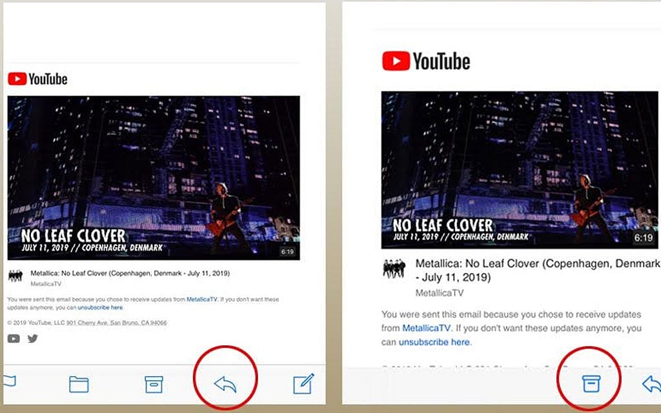This screenshot has height=413, width=661.
Task: Click the '901 Cherry Ave, San Bruno' address link
Action: 117,323
